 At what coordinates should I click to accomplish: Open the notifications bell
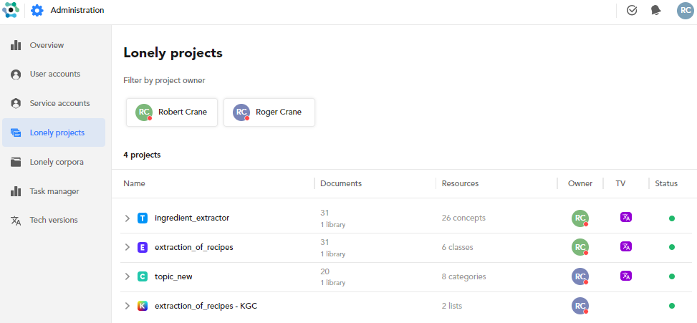tap(655, 11)
